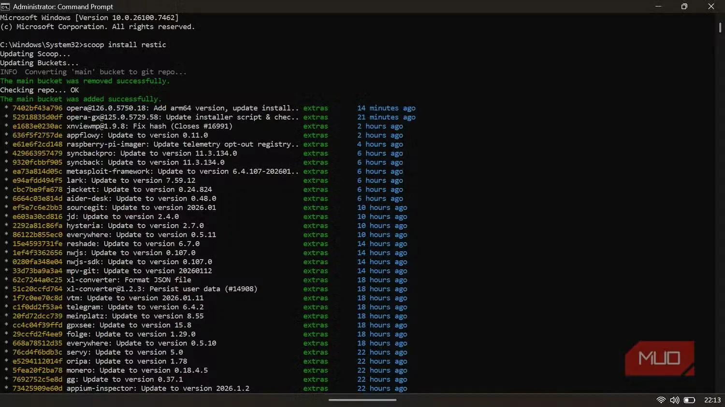725x407 pixels.
Task: Click the 'Administrator: Command Prompt' window title
Action: [x=63, y=7]
